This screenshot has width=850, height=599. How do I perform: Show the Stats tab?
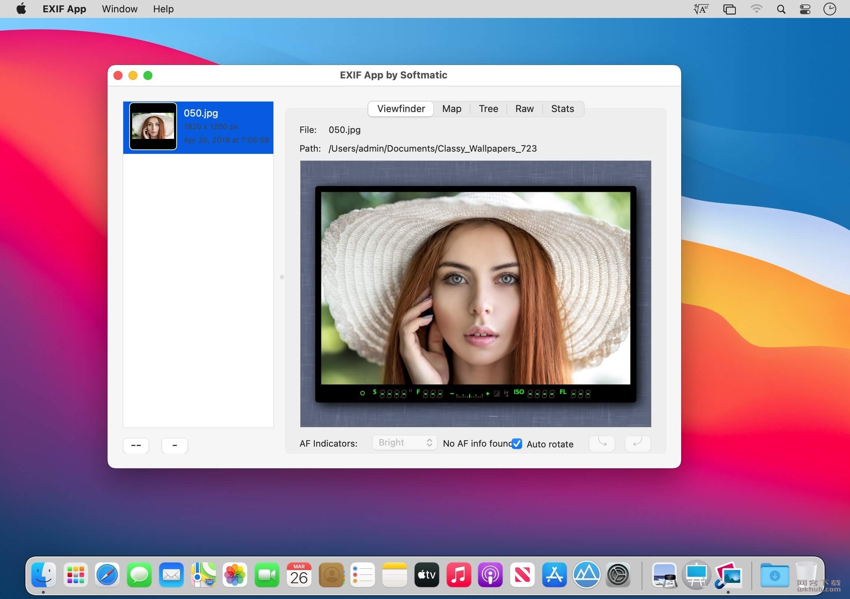(562, 109)
